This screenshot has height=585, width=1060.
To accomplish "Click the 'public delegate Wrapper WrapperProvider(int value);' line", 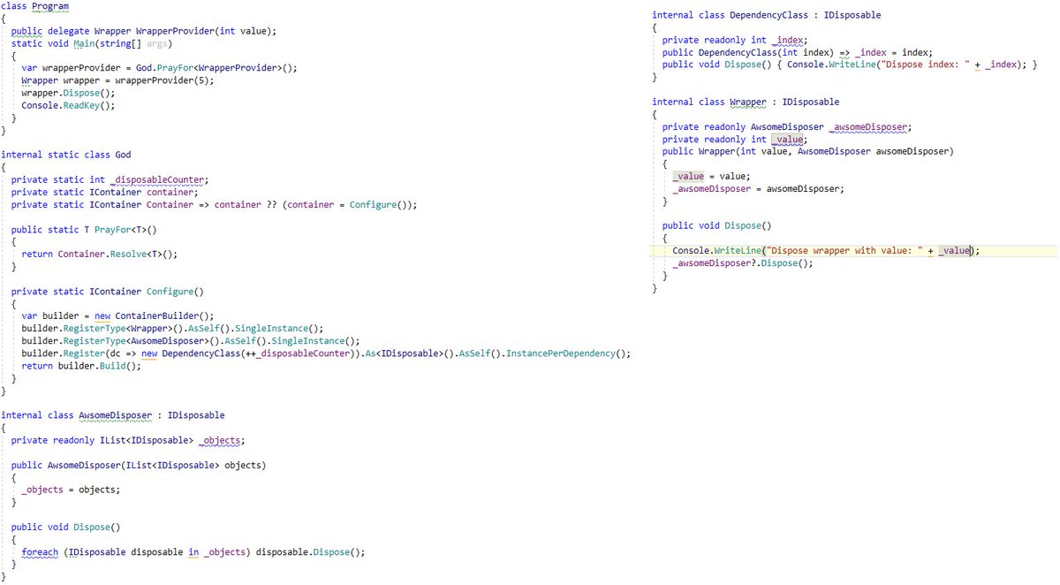I will 144,31.
